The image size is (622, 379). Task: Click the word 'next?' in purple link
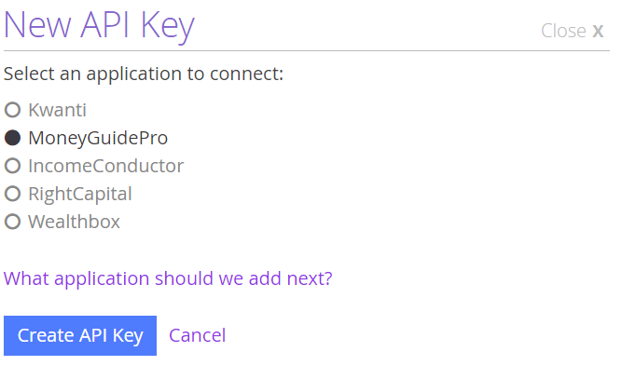pyautogui.click(x=310, y=278)
